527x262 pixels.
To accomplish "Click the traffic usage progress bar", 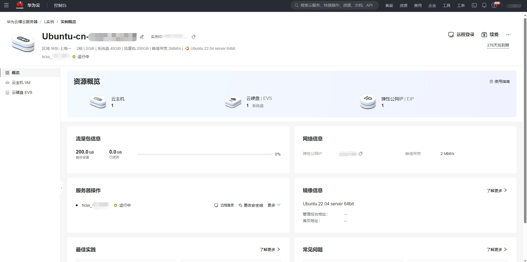I will 204,154.
